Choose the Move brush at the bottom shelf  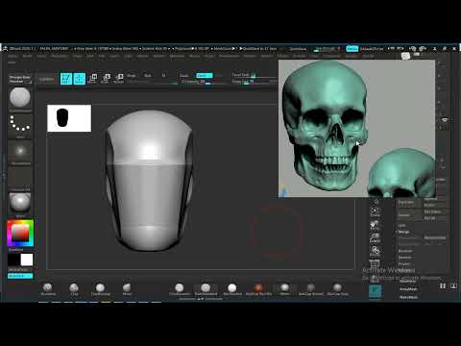click(127, 289)
